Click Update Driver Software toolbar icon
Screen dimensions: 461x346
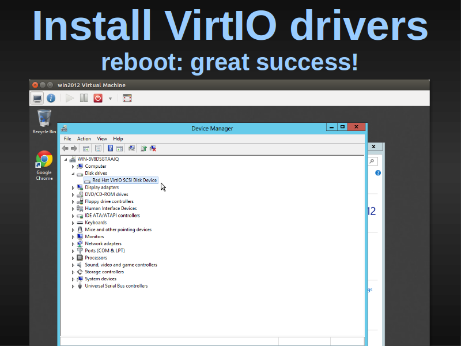[x=143, y=149]
